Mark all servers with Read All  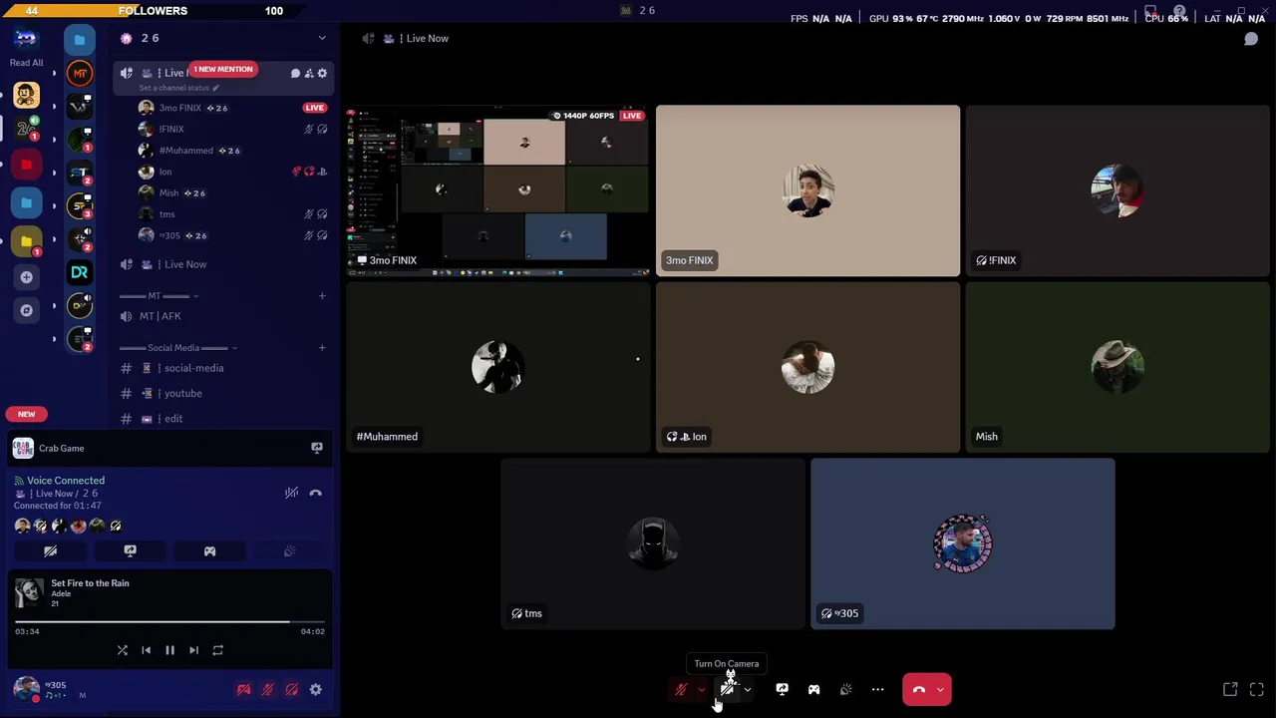coord(26,63)
